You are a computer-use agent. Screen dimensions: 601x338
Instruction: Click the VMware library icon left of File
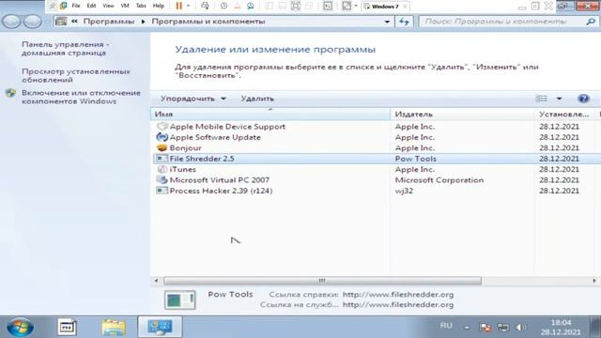pyautogui.click(x=63, y=6)
